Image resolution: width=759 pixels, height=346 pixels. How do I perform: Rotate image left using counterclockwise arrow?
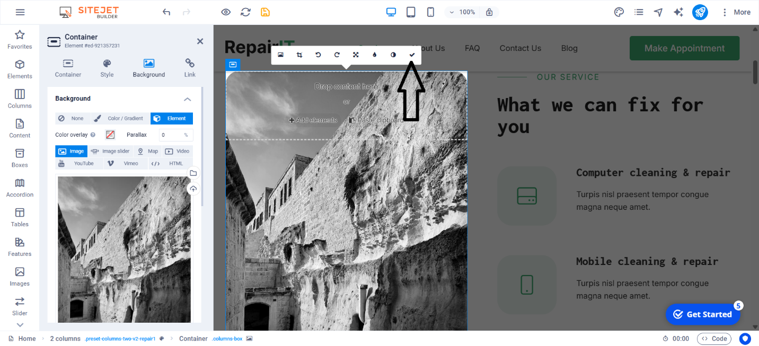click(x=318, y=55)
